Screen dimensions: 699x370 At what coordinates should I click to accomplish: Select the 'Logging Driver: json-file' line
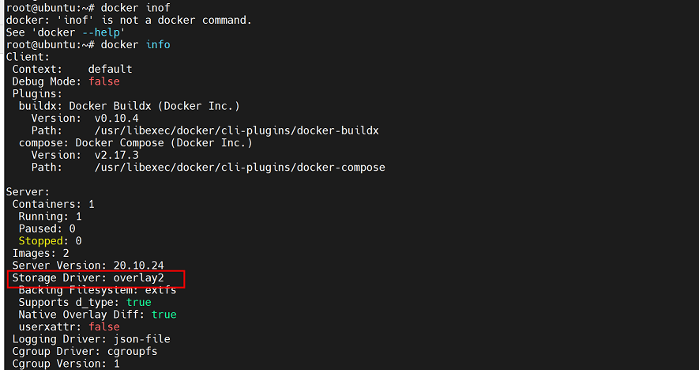point(91,339)
